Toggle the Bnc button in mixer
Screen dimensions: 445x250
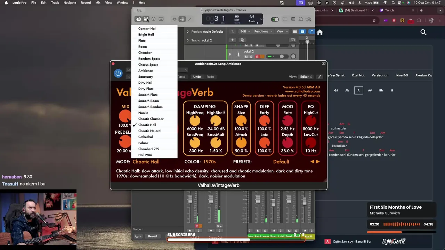pos(219,226)
